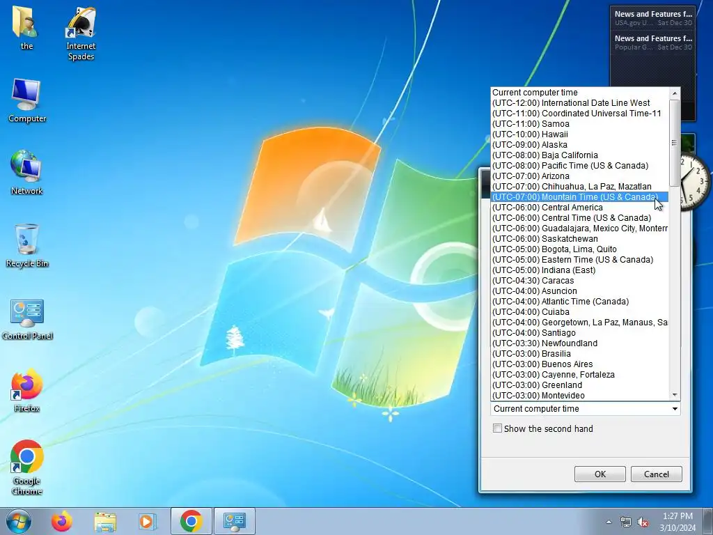Open the network status tray icon

626,522
